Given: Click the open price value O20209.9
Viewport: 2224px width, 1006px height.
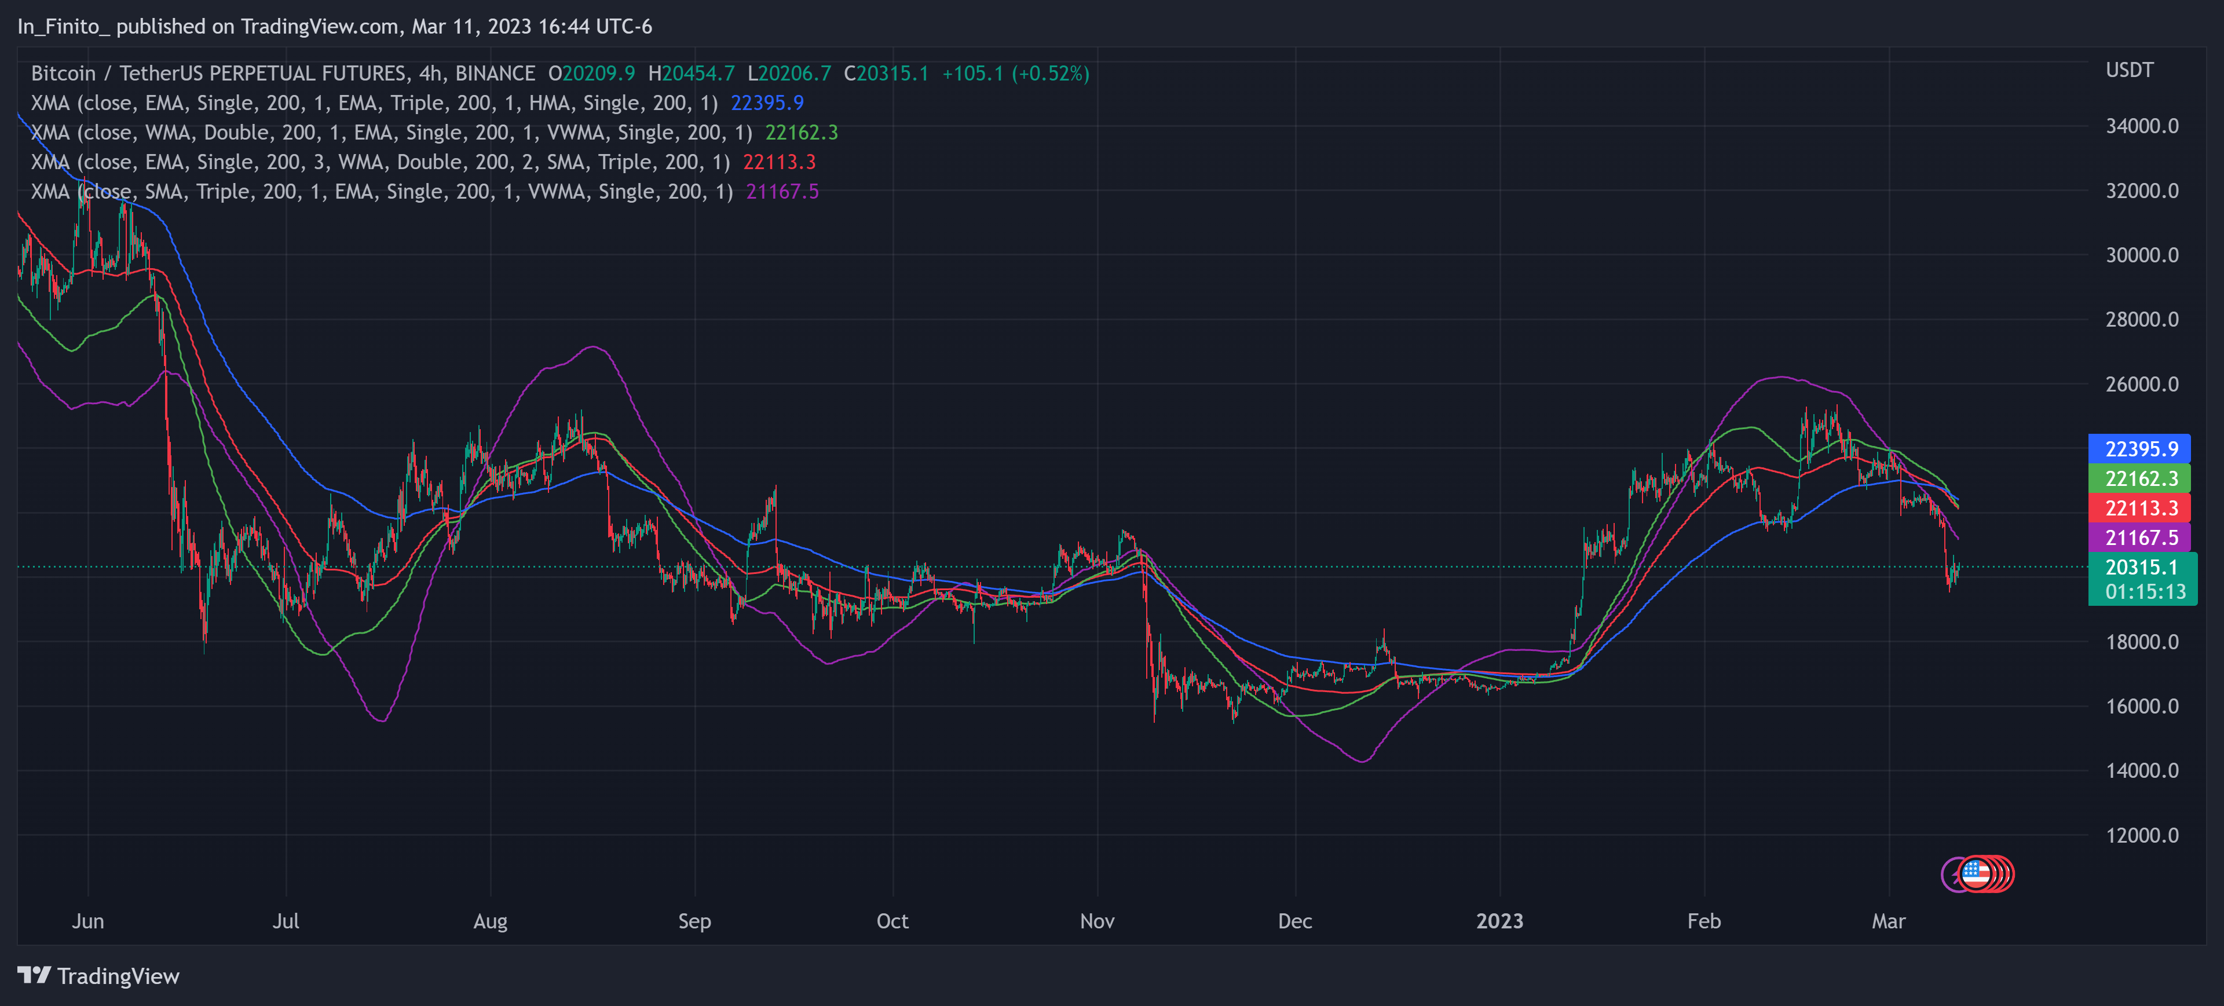Looking at the screenshot, I should (x=591, y=74).
